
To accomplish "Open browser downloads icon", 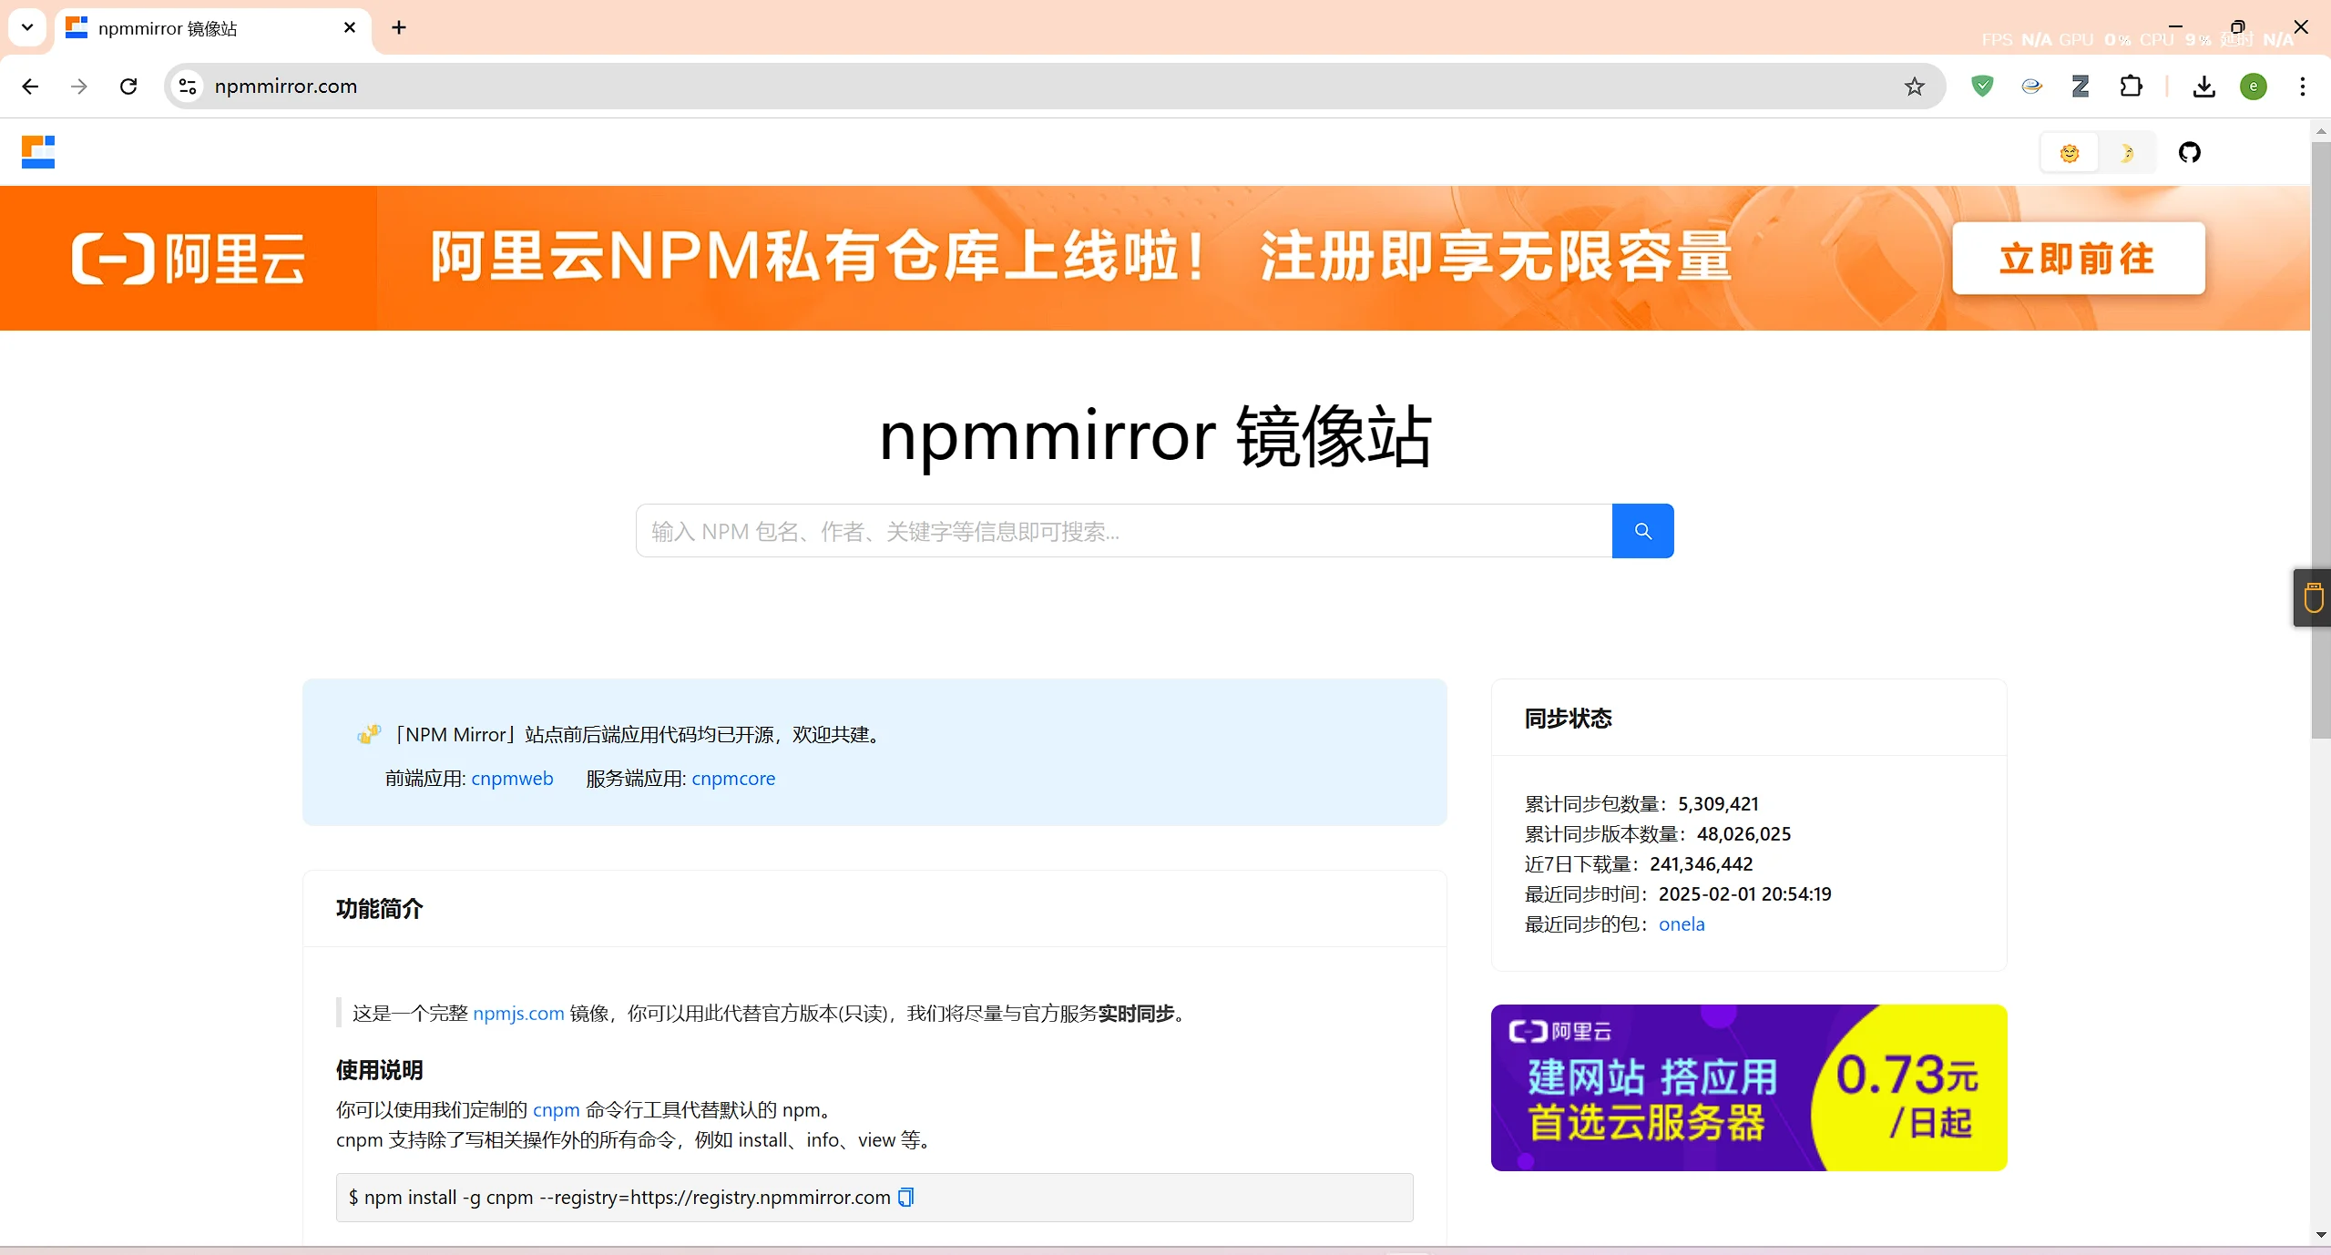I will coord(2203,87).
